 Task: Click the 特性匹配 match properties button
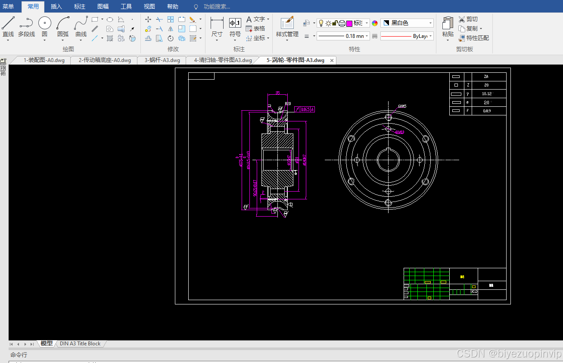(474, 38)
